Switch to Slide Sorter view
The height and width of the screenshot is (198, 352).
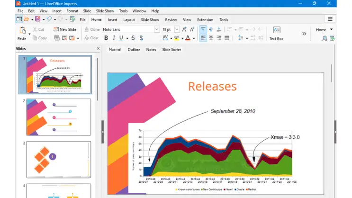(x=171, y=50)
